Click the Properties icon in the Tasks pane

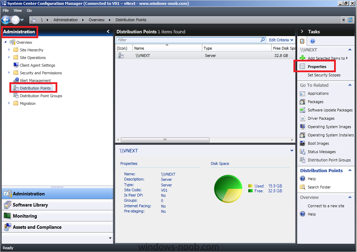[x=302, y=67]
